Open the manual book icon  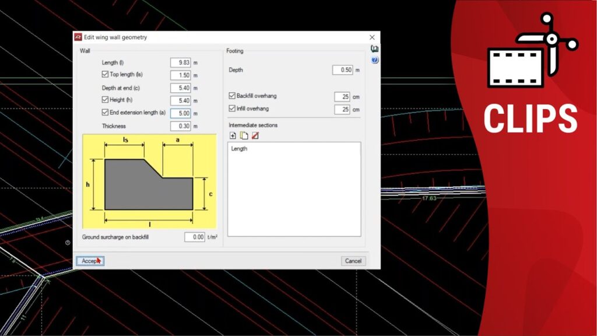click(375, 50)
